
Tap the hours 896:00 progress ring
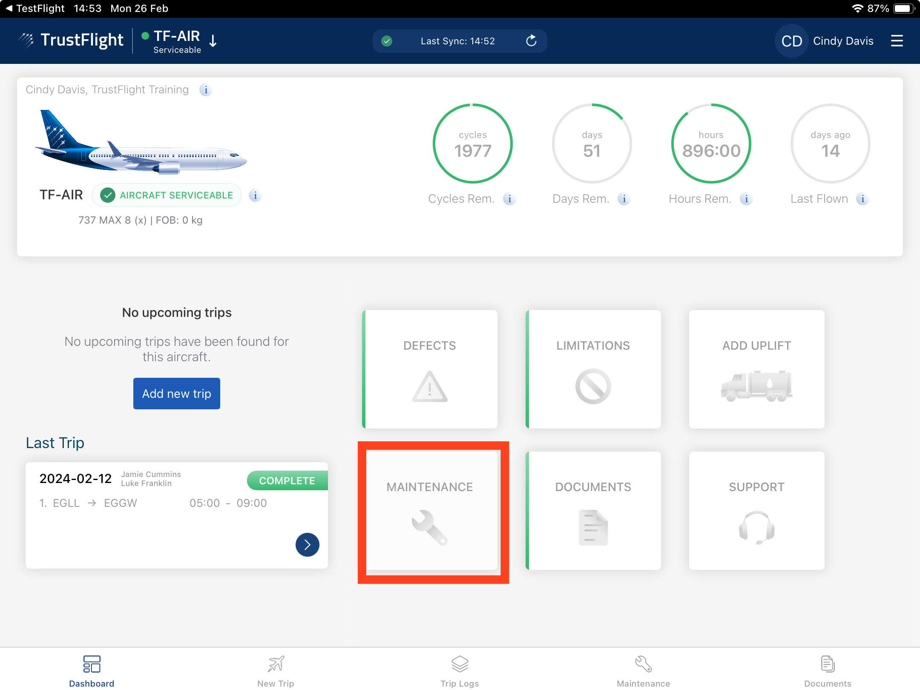click(x=711, y=144)
